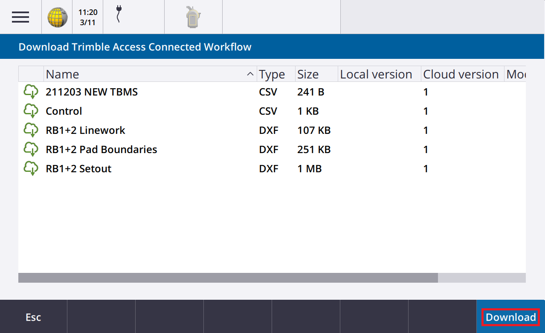The height and width of the screenshot is (333, 545).
Task: Click the cloud download icon beside RB1+2 Setout
Action: (x=31, y=168)
